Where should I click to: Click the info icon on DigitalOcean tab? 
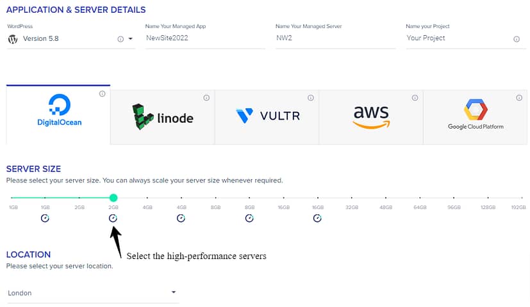103,94
